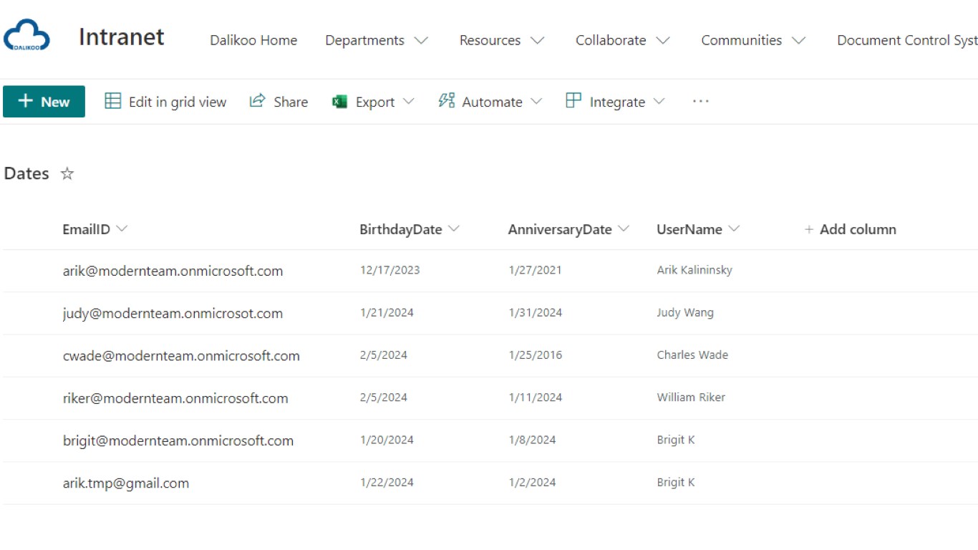Open the Collaborate menu chevron
This screenshot has width=978, height=550.
click(x=663, y=40)
